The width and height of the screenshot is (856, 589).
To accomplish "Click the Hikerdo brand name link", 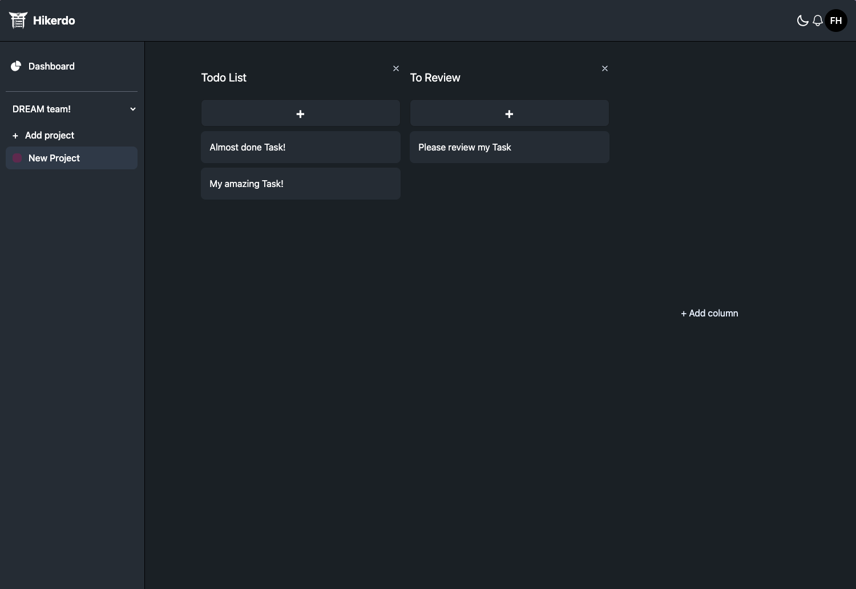I will pos(54,21).
